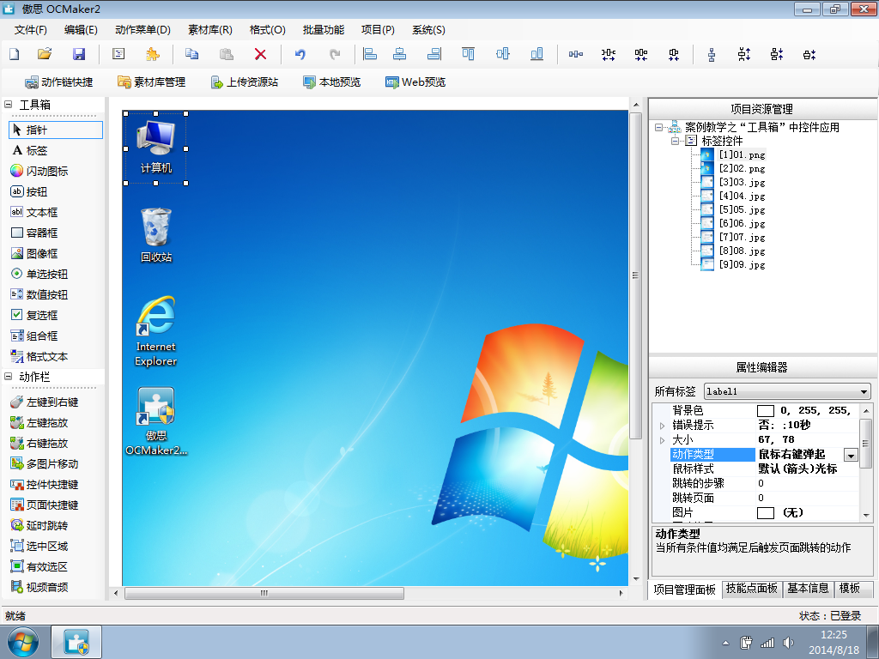Choose the 右键拖放 action
The height and width of the screenshot is (659, 879).
point(39,444)
